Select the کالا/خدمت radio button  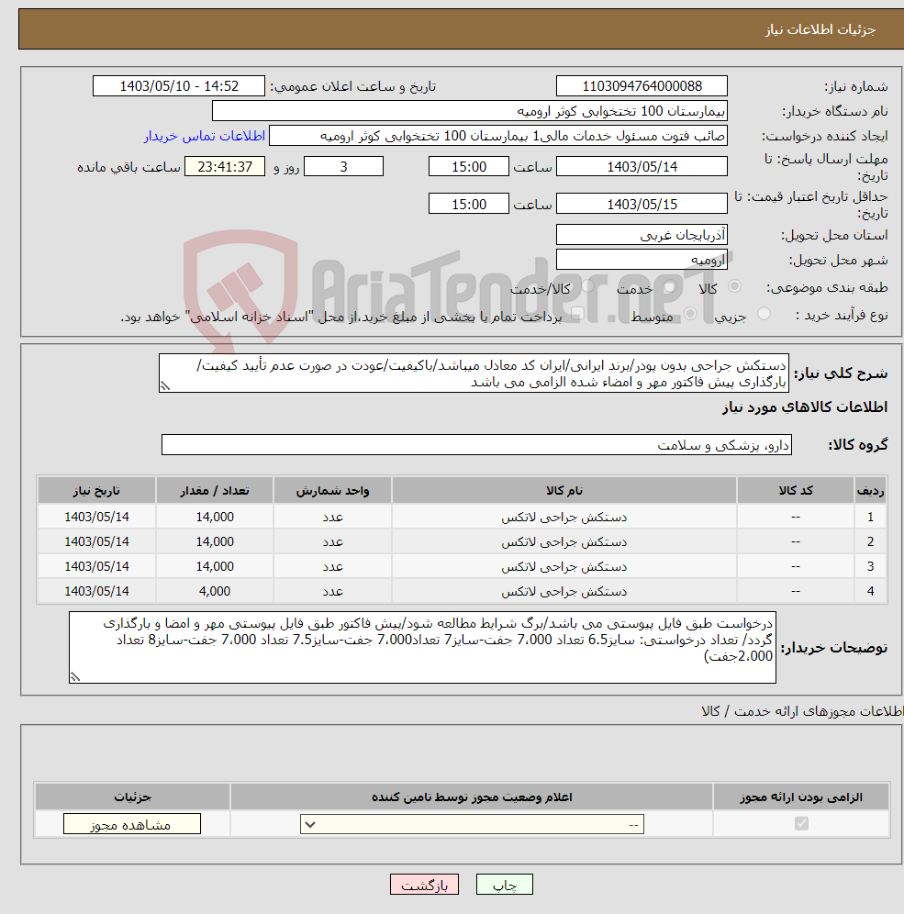tap(588, 286)
